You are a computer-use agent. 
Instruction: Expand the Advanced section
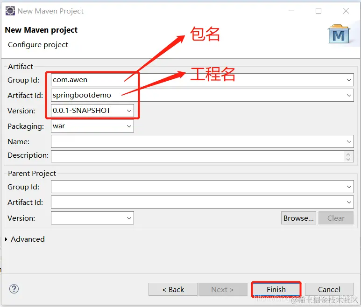point(6,239)
